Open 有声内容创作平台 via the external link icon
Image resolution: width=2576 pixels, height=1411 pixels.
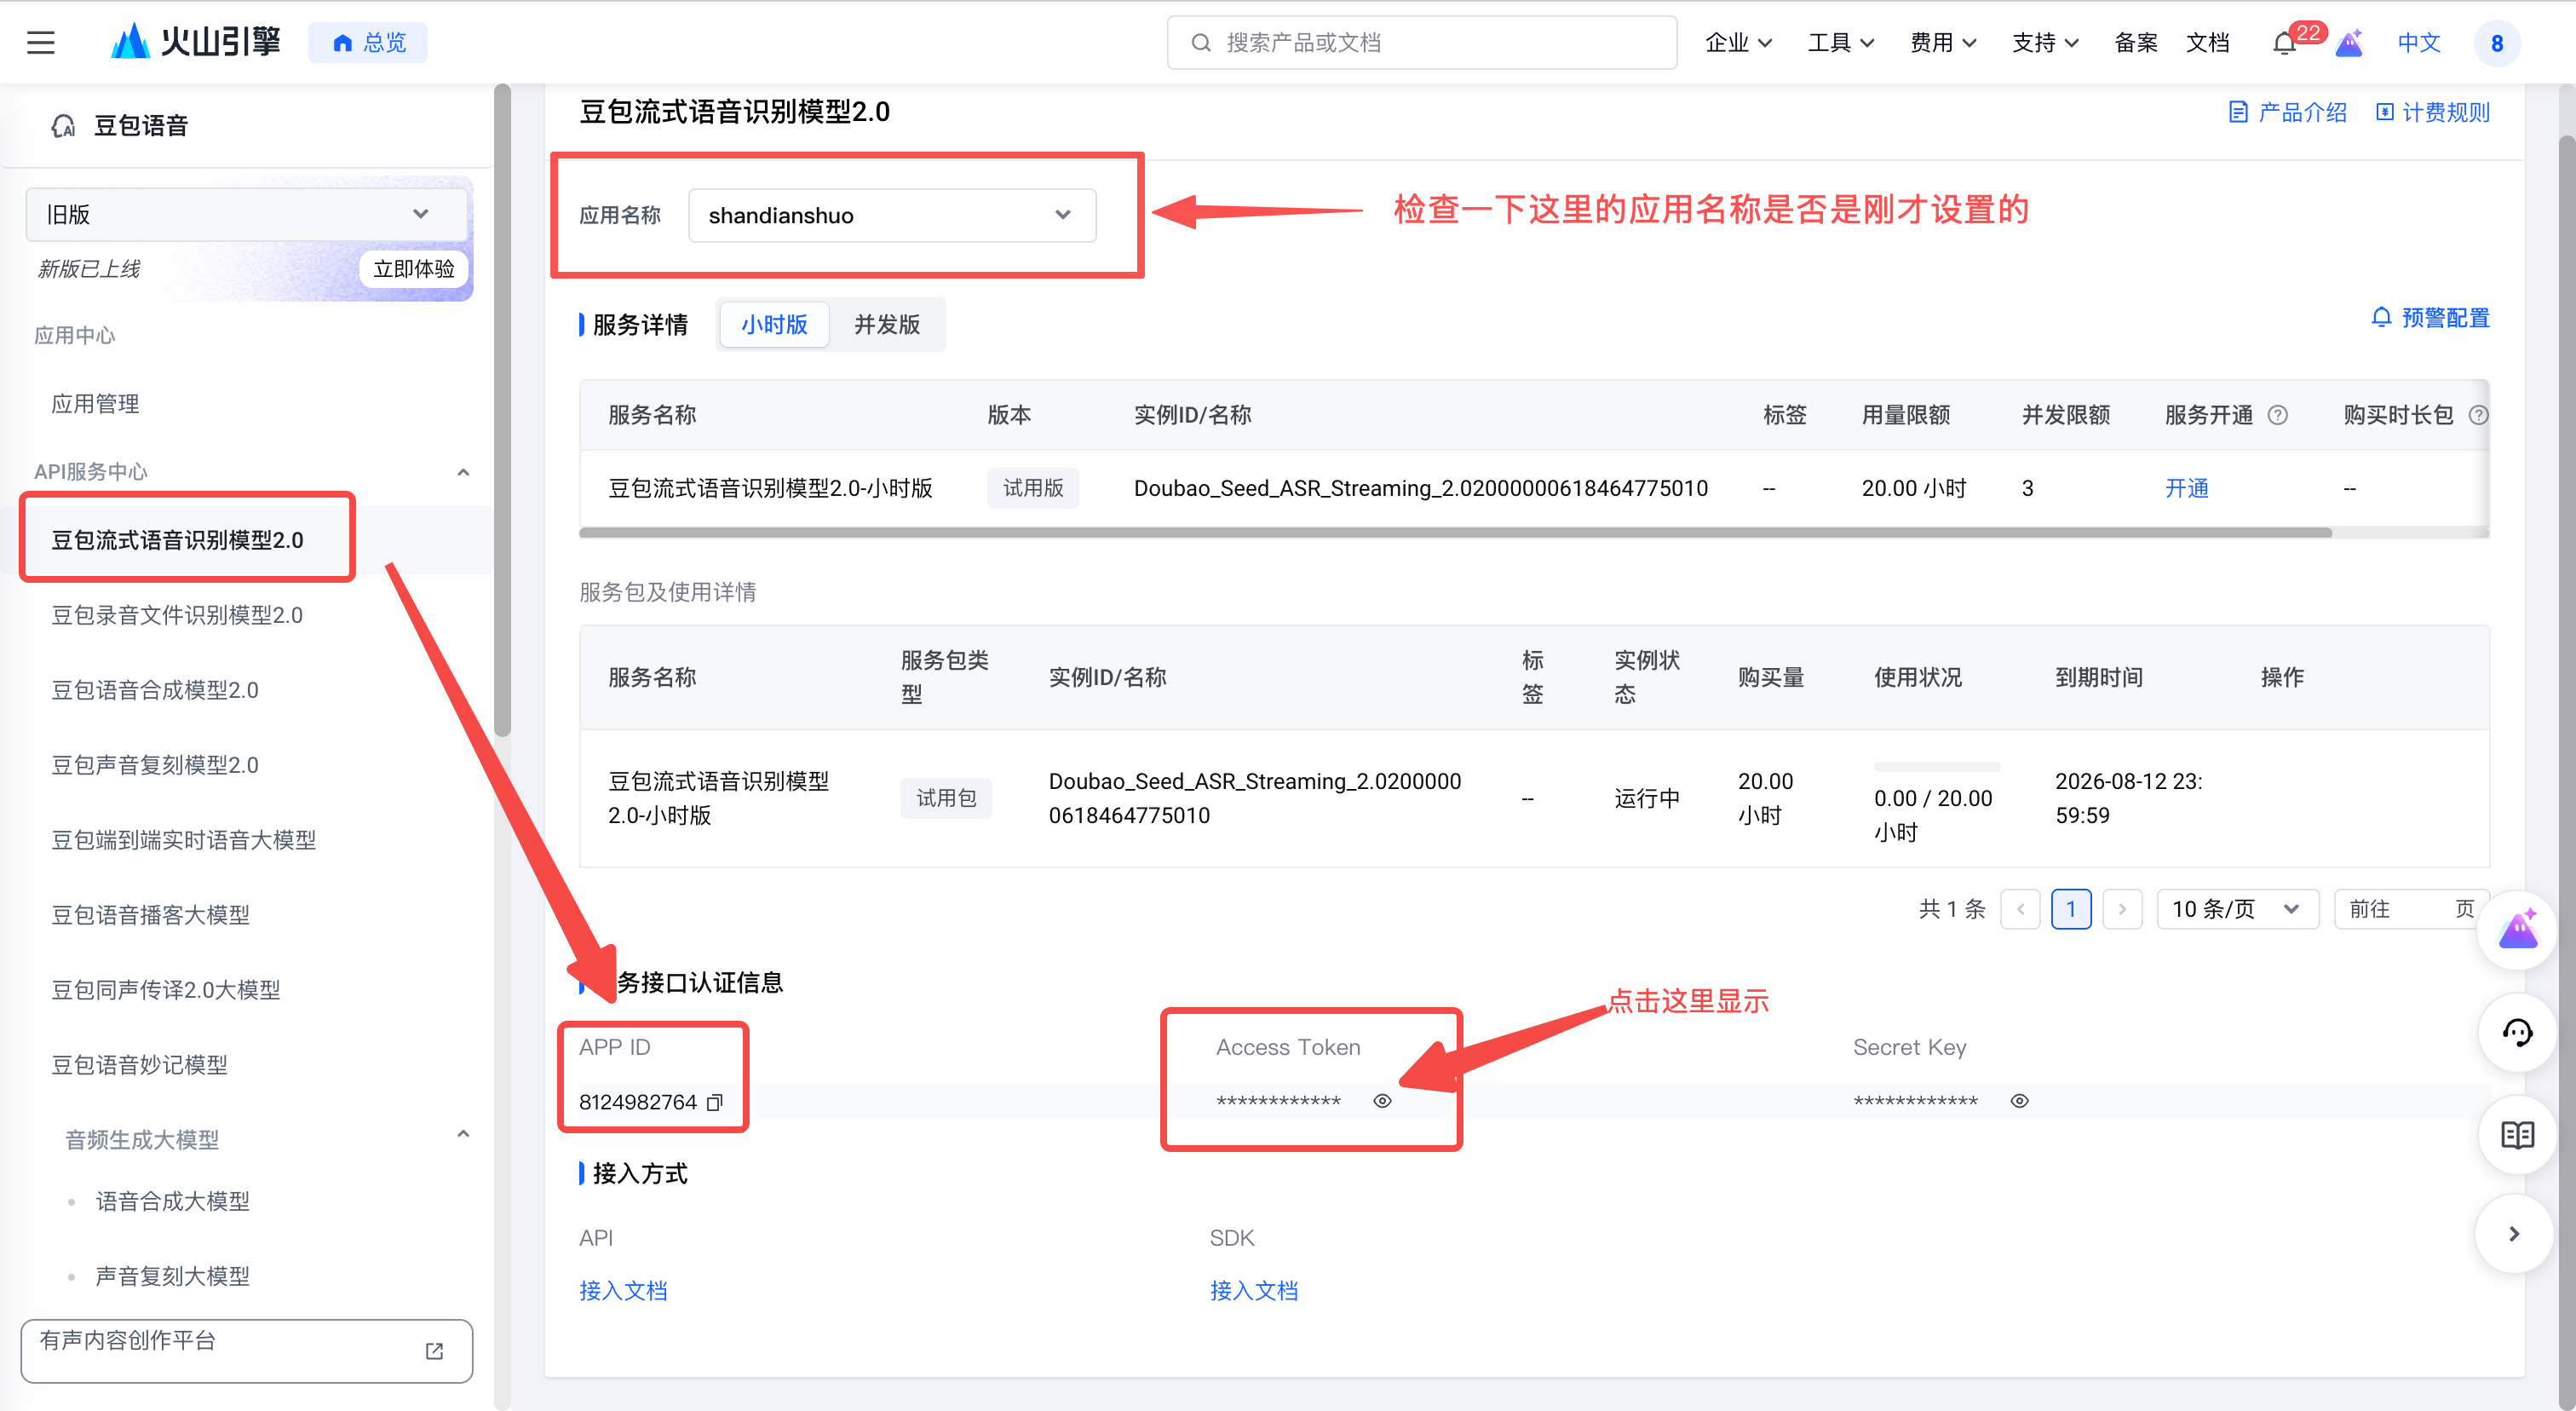(x=434, y=1350)
